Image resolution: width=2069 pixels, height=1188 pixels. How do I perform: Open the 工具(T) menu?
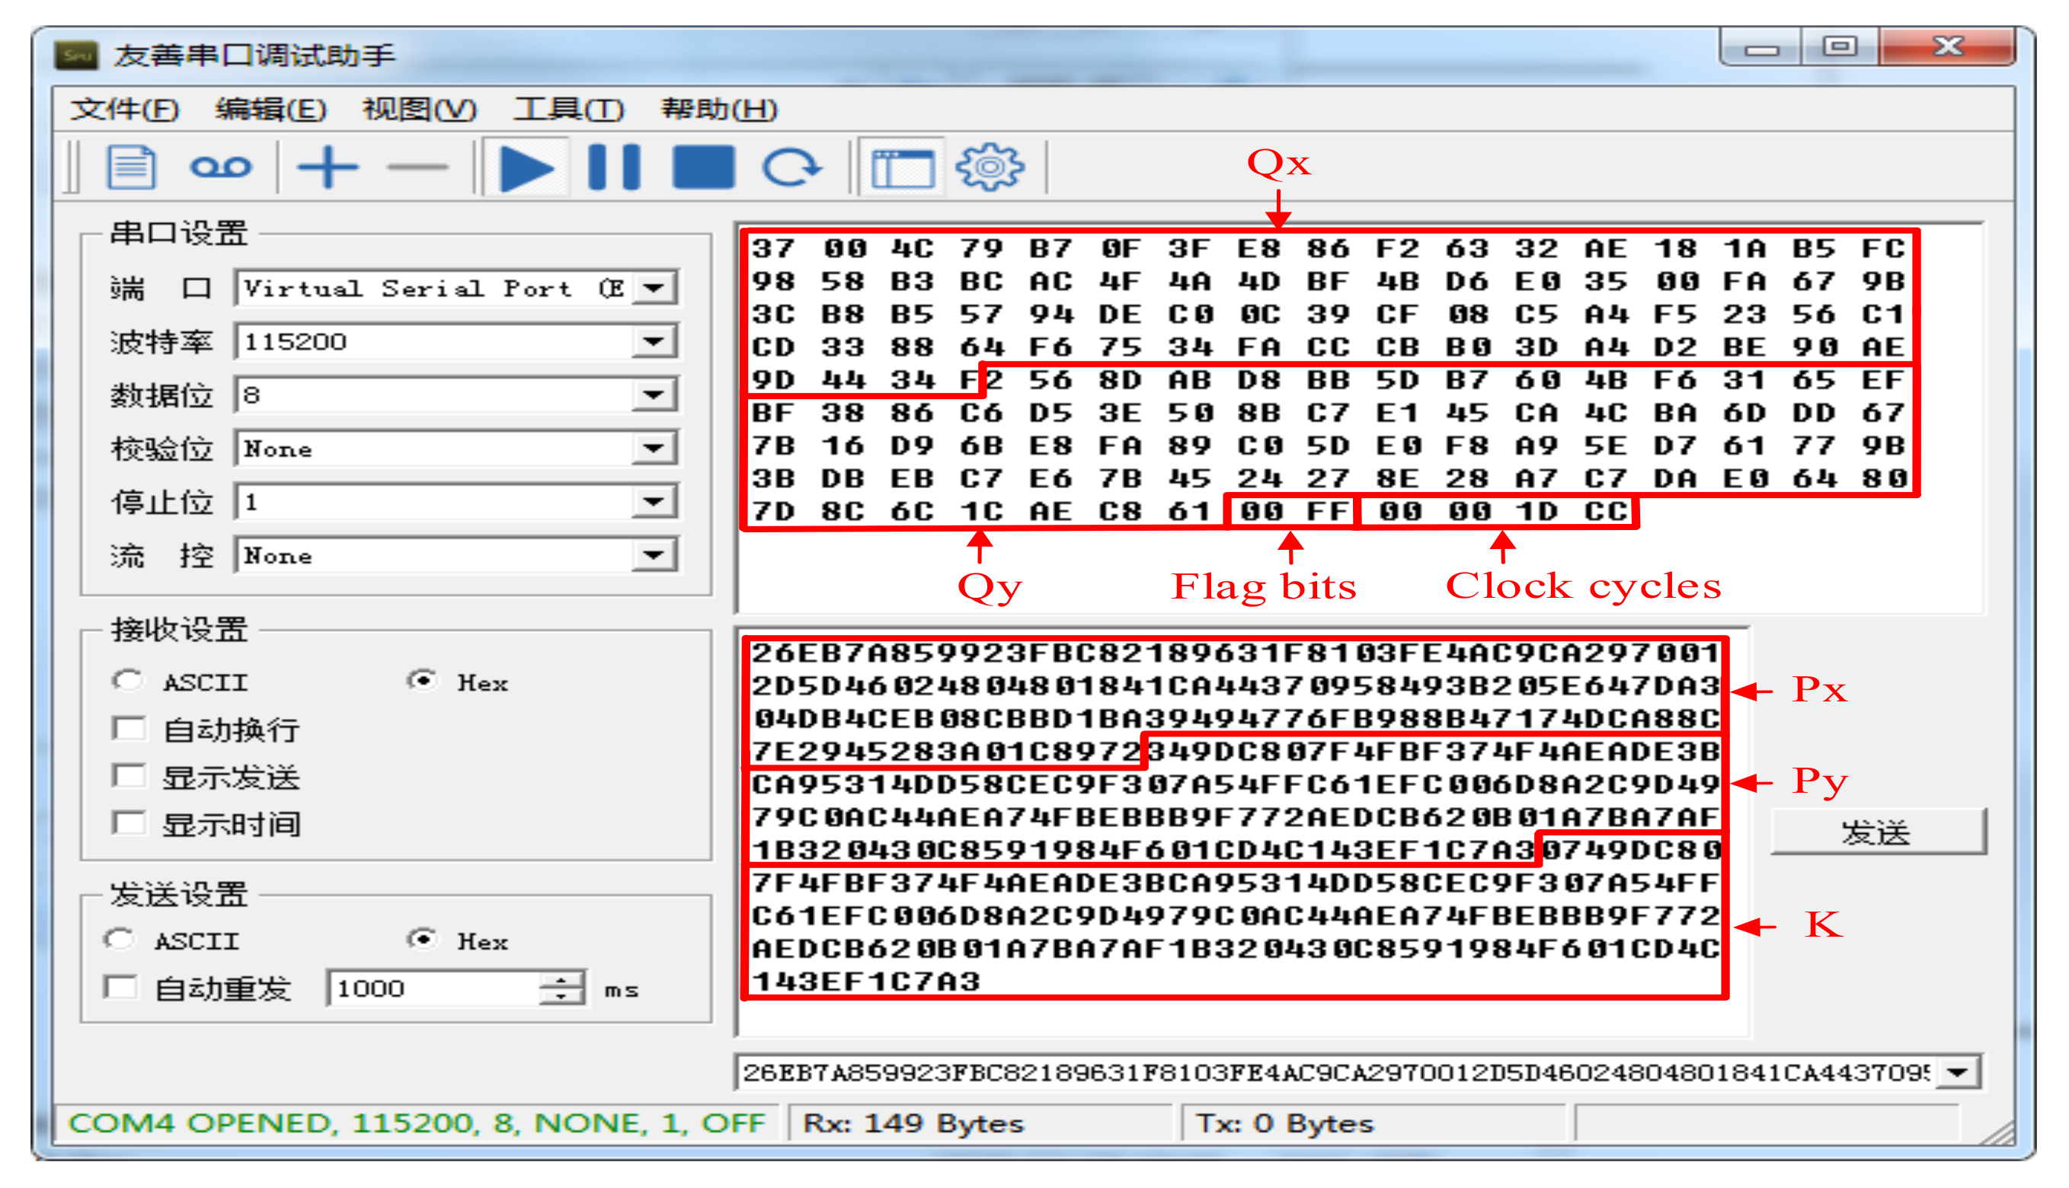tap(568, 110)
